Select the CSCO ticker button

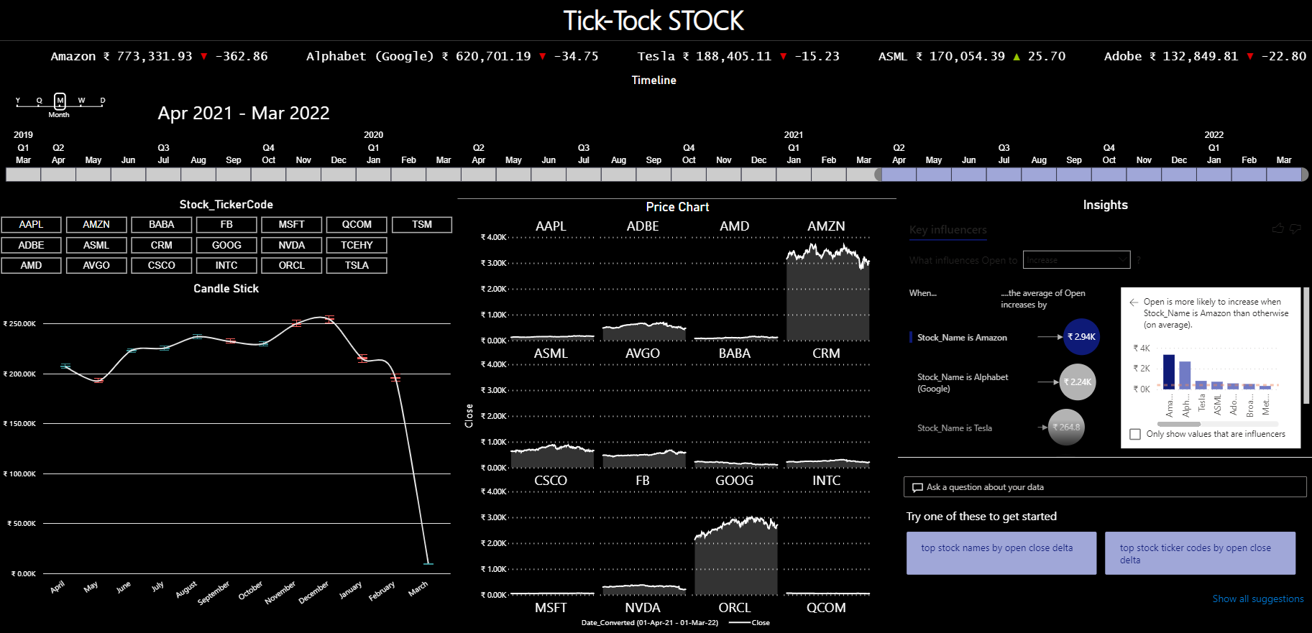tap(162, 265)
